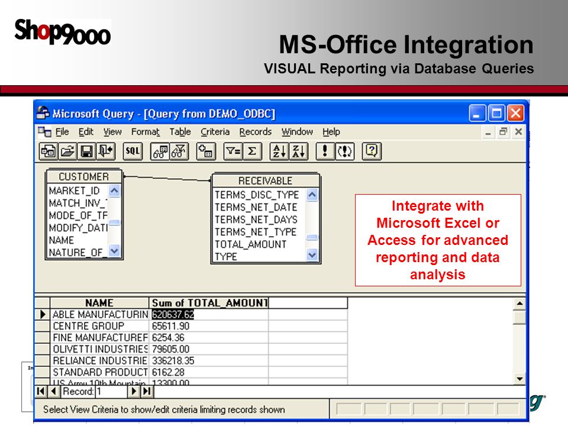Click the Open Query folder icon

67,151
